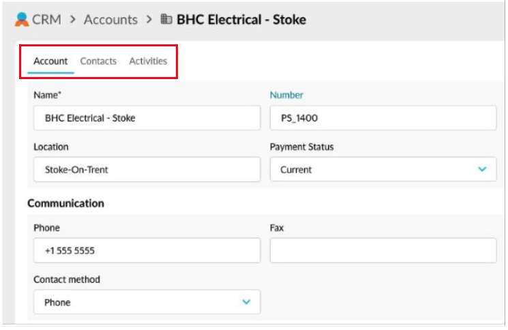Click the building icon beside BHC Electrical title

click(166, 19)
